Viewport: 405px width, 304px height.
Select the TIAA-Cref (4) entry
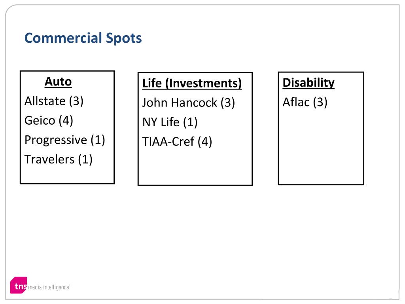coord(177,142)
